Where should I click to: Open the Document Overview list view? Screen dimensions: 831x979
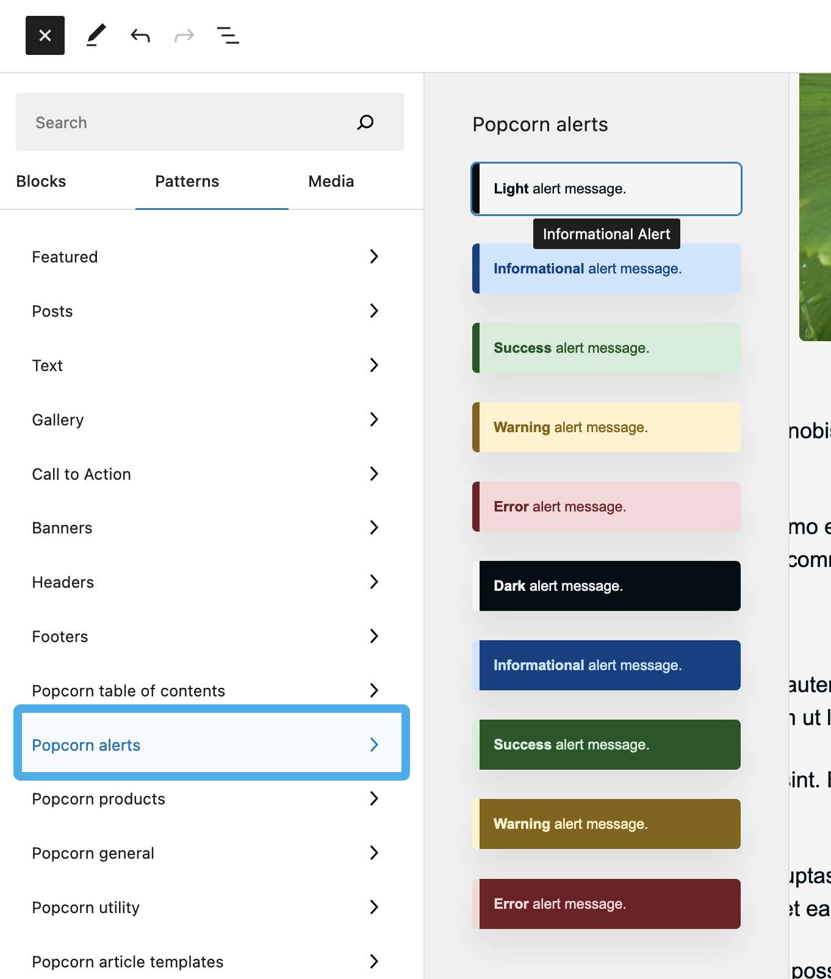click(x=228, y=35)
